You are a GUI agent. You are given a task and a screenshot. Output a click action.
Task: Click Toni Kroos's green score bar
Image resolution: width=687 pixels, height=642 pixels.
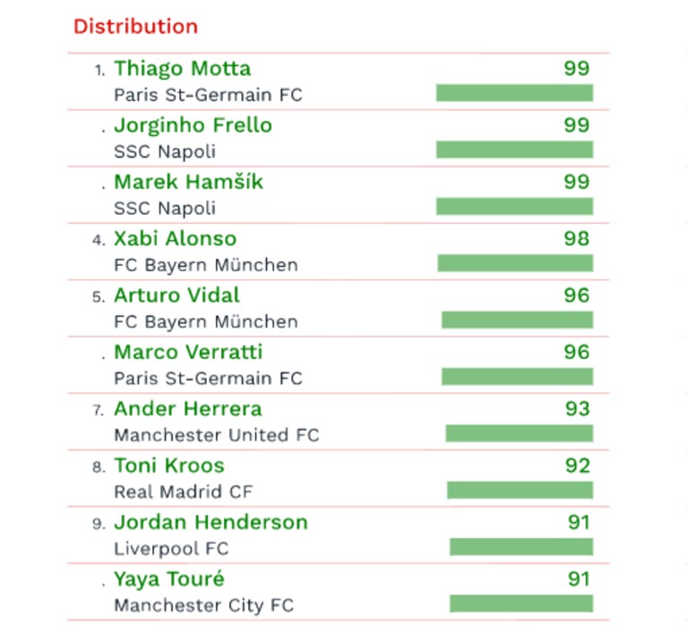click(x=520, y=490)
